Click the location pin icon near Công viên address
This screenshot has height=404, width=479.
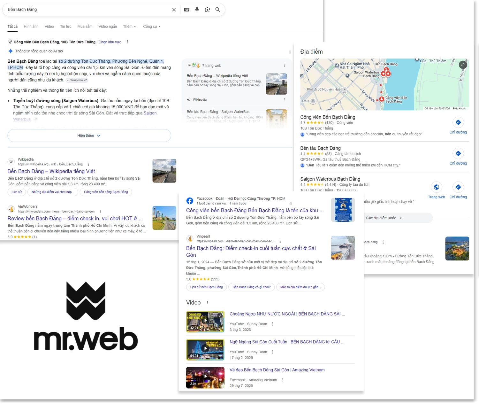[10, 42]
